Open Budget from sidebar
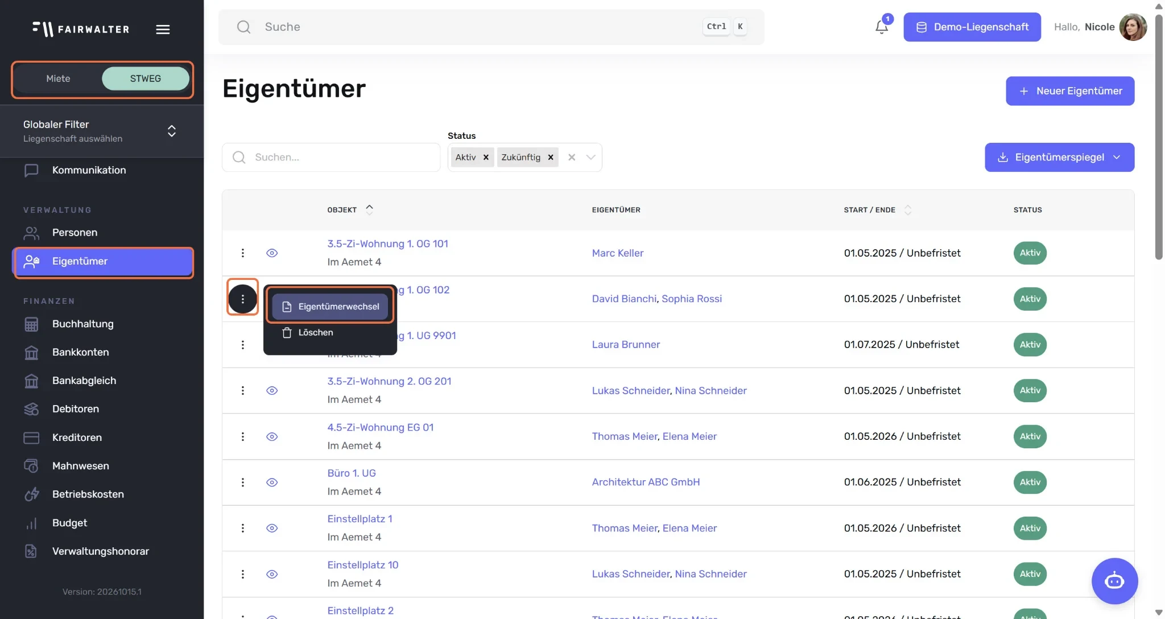 click(x=69, y=523)
